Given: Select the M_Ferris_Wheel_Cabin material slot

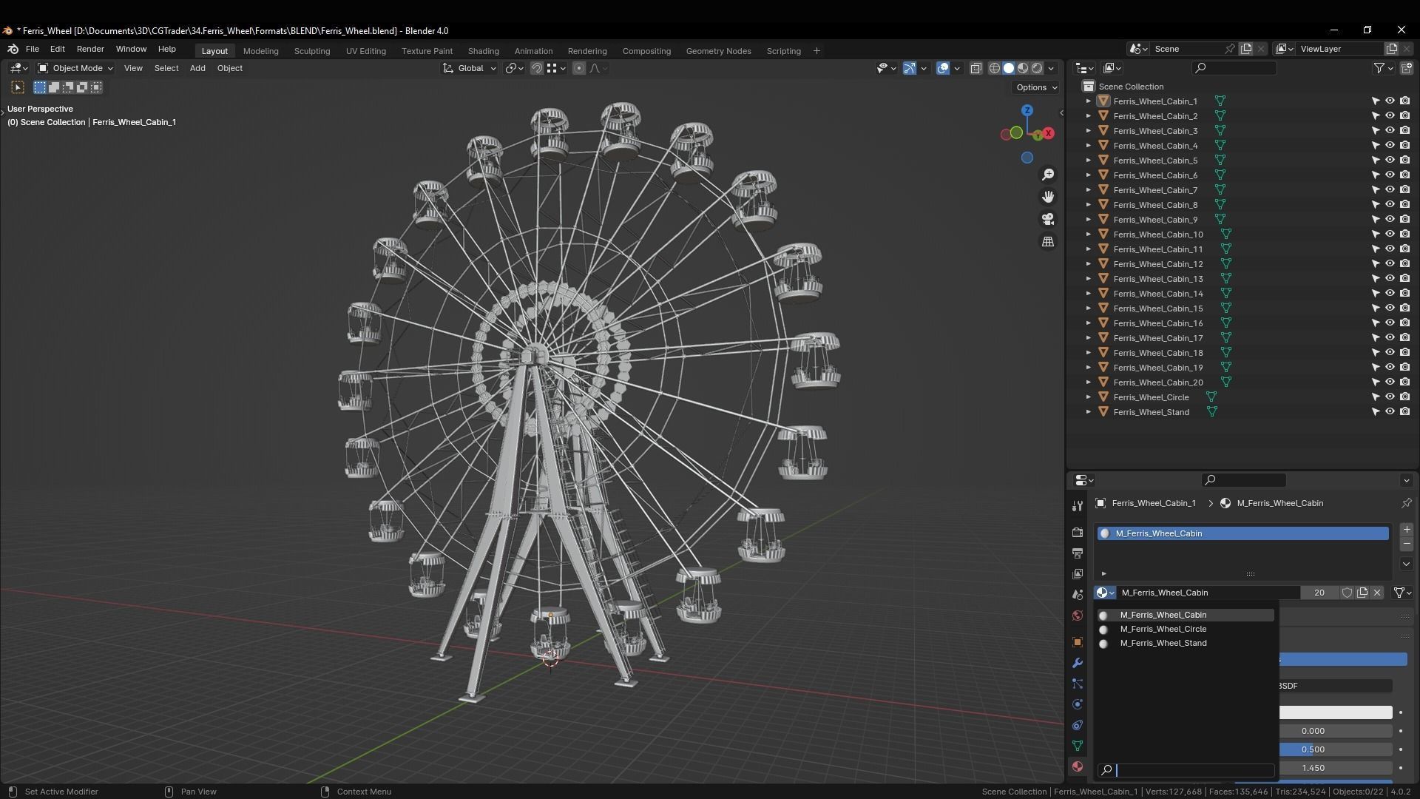Looking at the screenshot, I should coord(1243,533).
